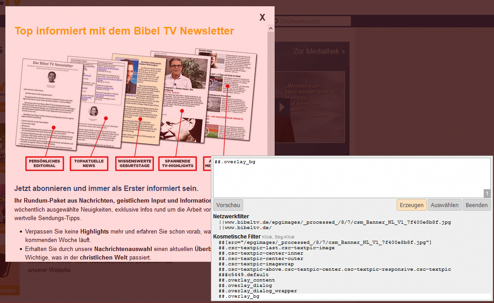Click the Jetzt abonnieren subheading
Image resolution: width=494 pixels, height=303 pixels.
coord(106,188)
